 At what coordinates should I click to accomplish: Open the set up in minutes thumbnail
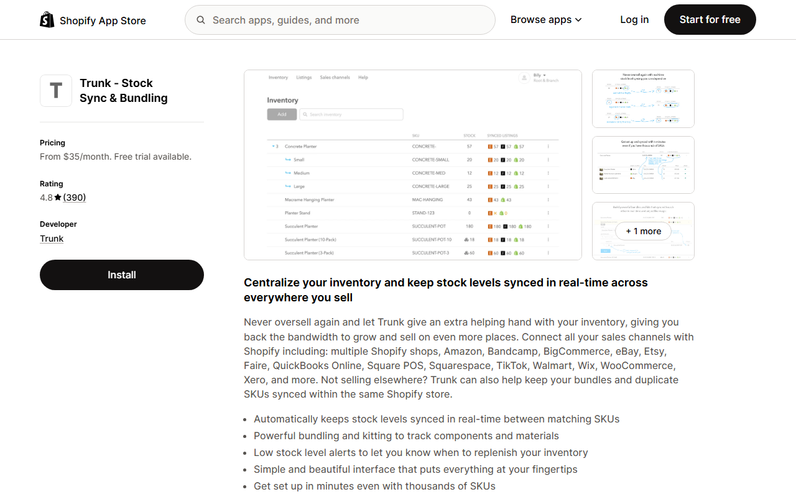tap(643, 165)
